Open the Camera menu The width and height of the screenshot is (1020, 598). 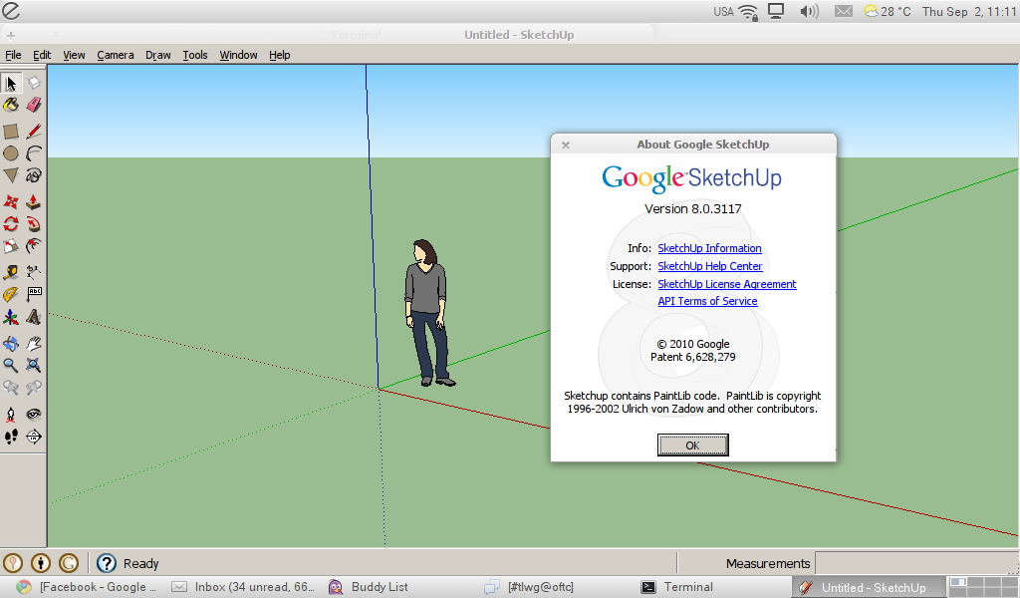(x=116, y=55)
